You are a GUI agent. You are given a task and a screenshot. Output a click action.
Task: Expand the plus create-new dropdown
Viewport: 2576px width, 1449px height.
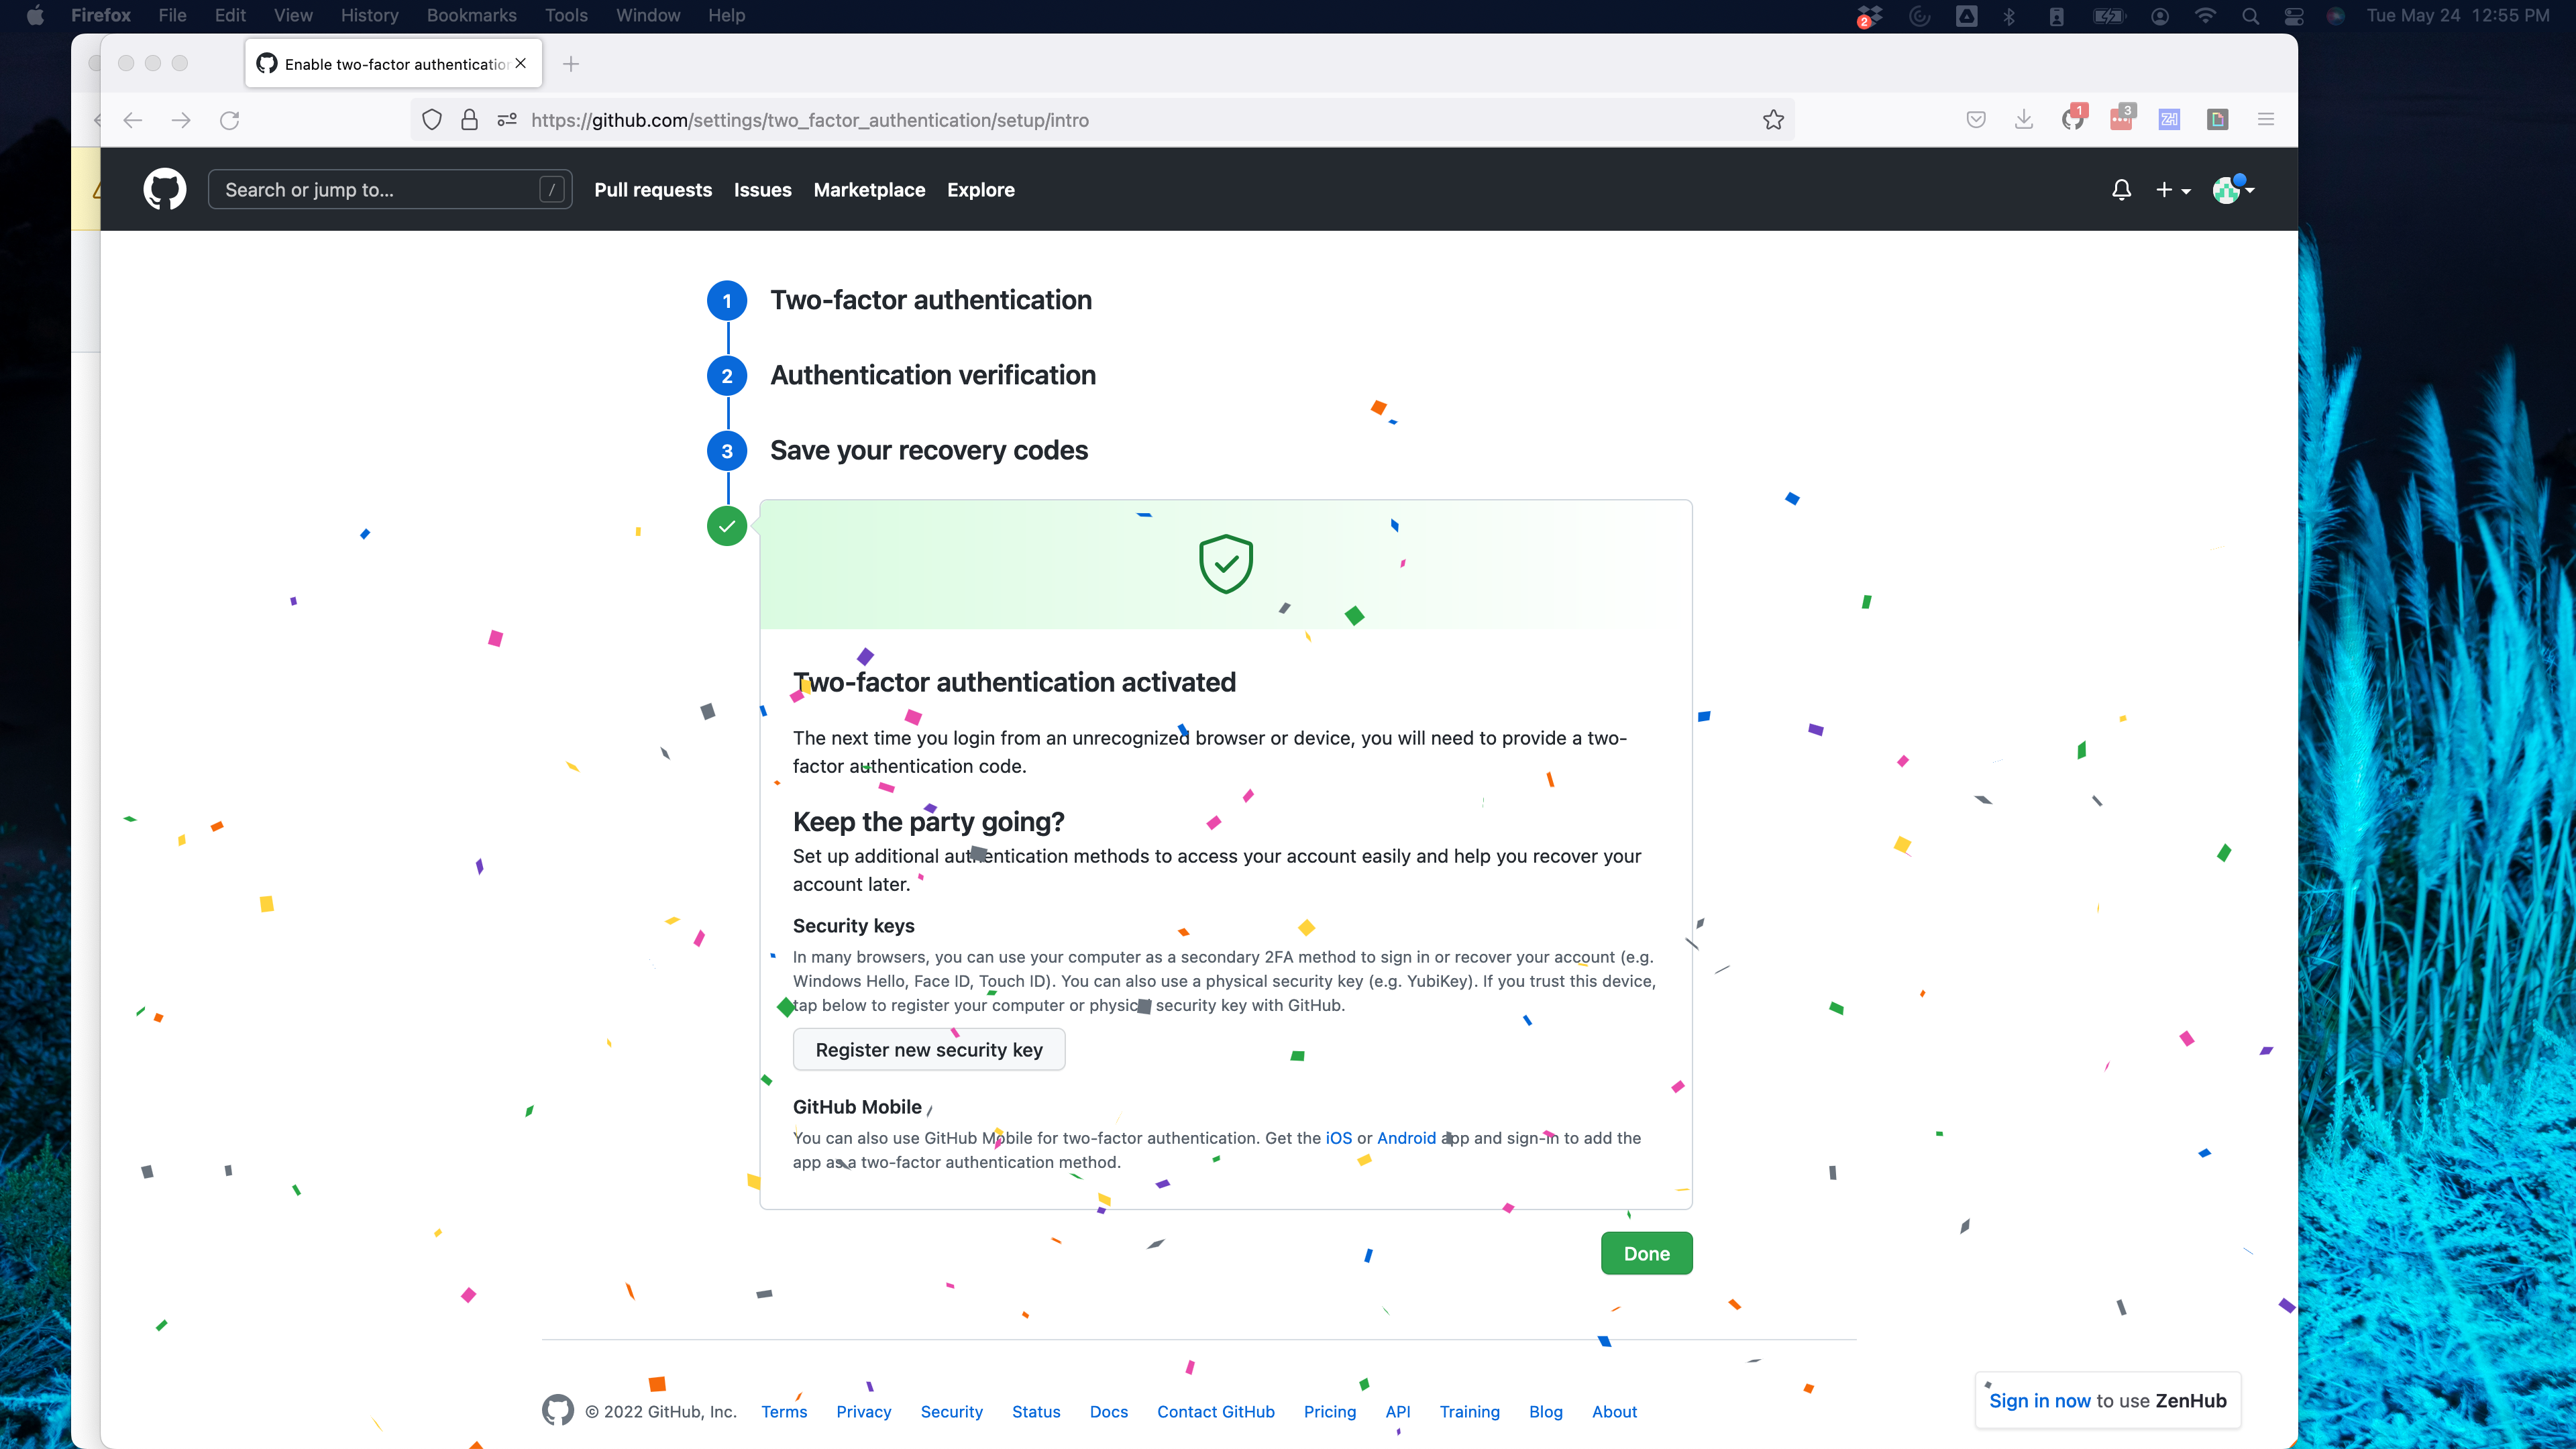tap(2172, 190)
